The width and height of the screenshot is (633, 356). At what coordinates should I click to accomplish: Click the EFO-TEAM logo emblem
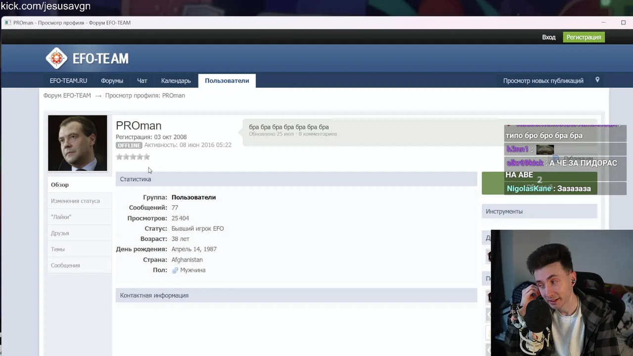click(x=56, y=58)
